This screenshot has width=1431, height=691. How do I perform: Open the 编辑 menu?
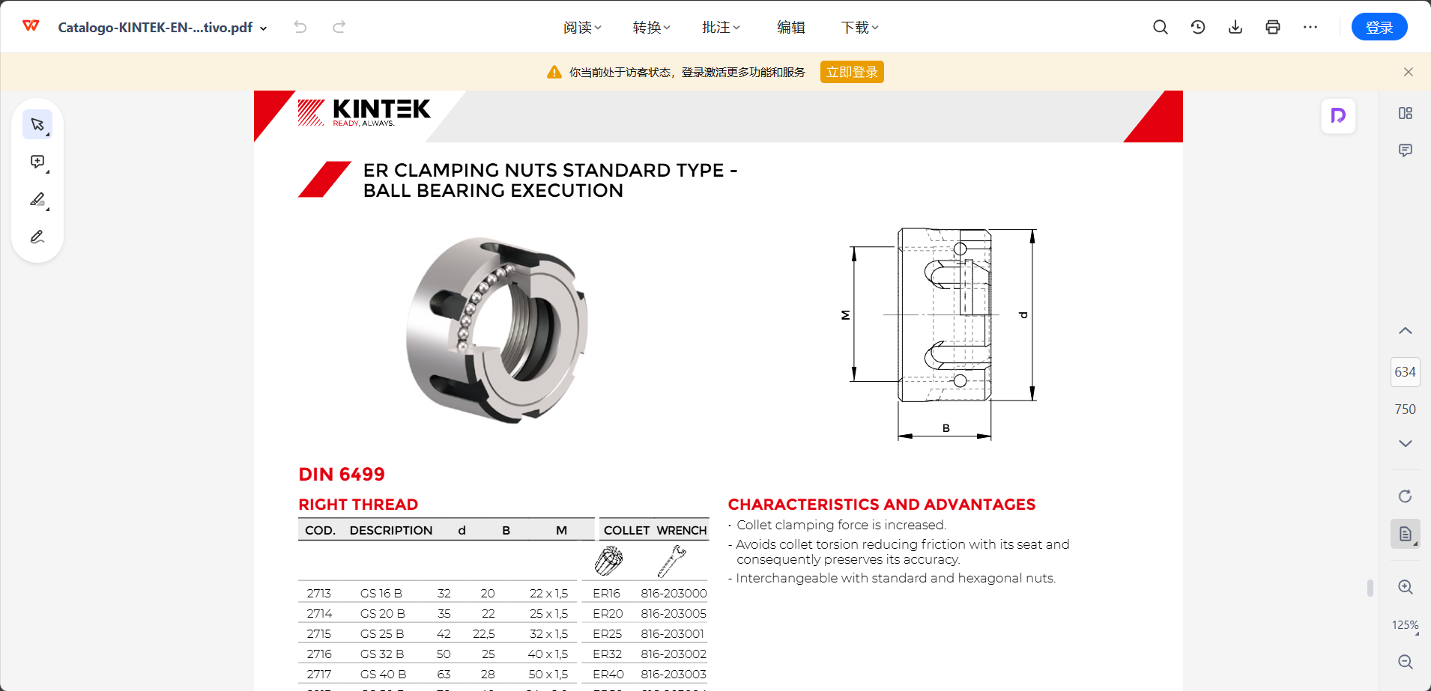pos(790,28)
